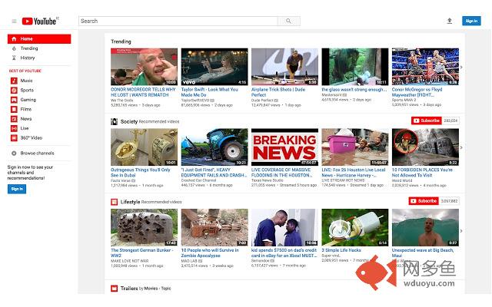492x307 pixels.
Task: Show next videos in Society row
Action: pyautogui.click(x=461, y=147)
